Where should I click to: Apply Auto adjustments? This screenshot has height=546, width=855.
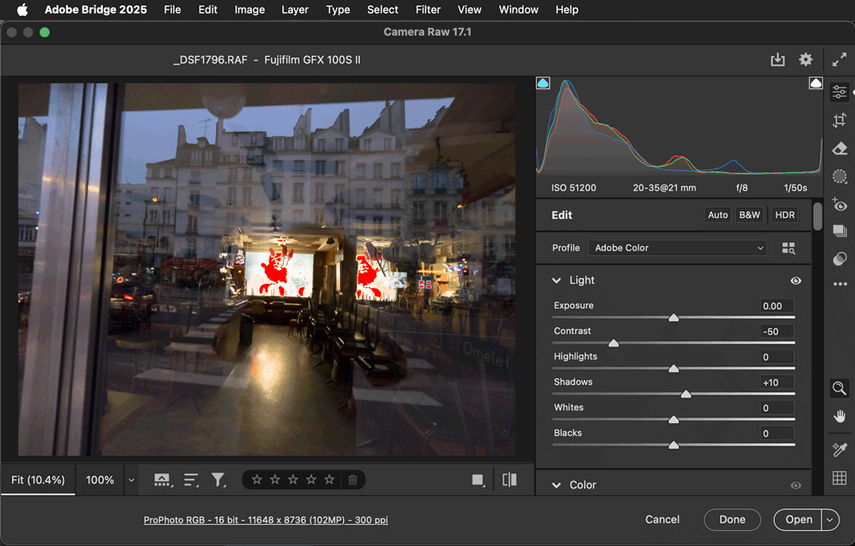tap(717, 215)
